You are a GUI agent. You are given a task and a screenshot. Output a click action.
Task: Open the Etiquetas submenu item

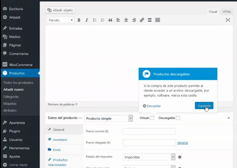[x=10, y=104]
